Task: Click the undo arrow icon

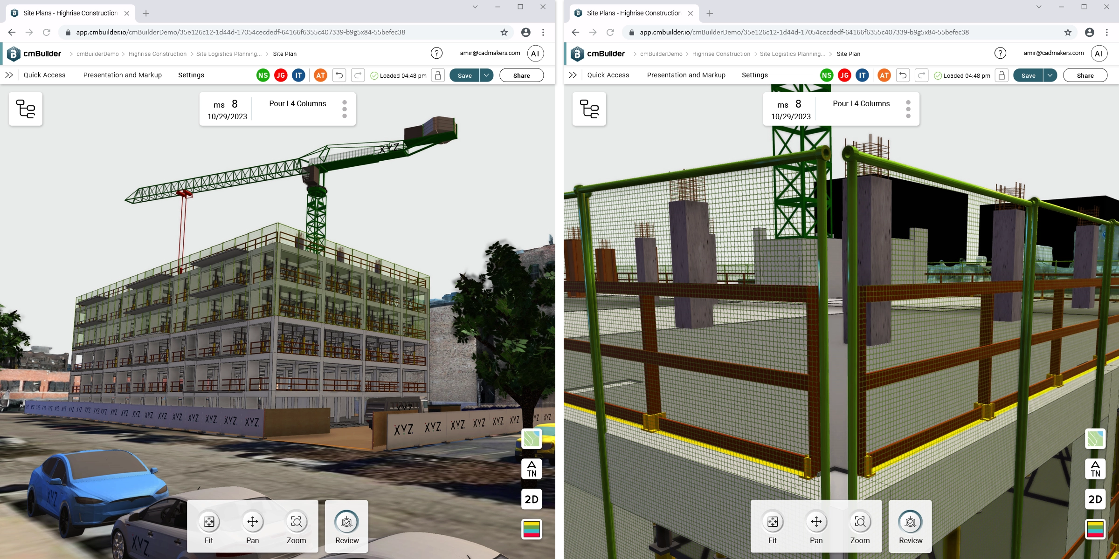Action: coord(340,75)
